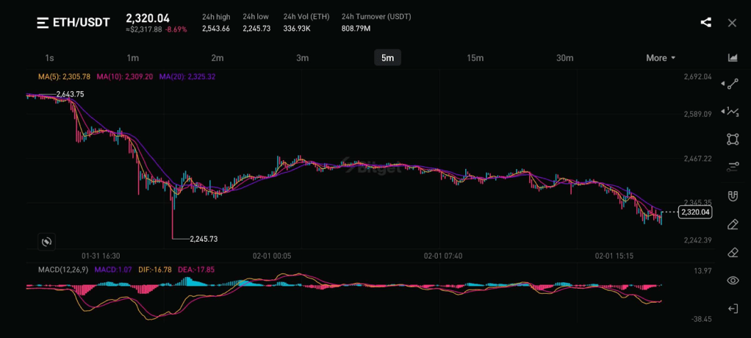The width and height of the screenshot is (751, 338).
Task: Select the pencil drawing tool
Action: [x=733, y=224]
